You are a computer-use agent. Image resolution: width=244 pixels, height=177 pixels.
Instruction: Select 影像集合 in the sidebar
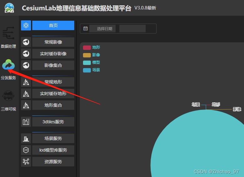53,65
